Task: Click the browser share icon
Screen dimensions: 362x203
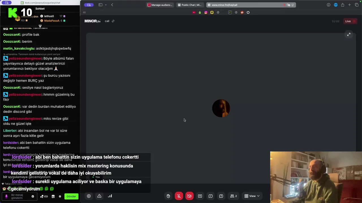Action: click(x=342, y=5)
